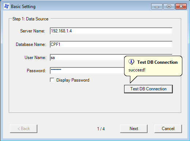Click the Test DB Connection button
190x141 pixels.
(148, 89)
